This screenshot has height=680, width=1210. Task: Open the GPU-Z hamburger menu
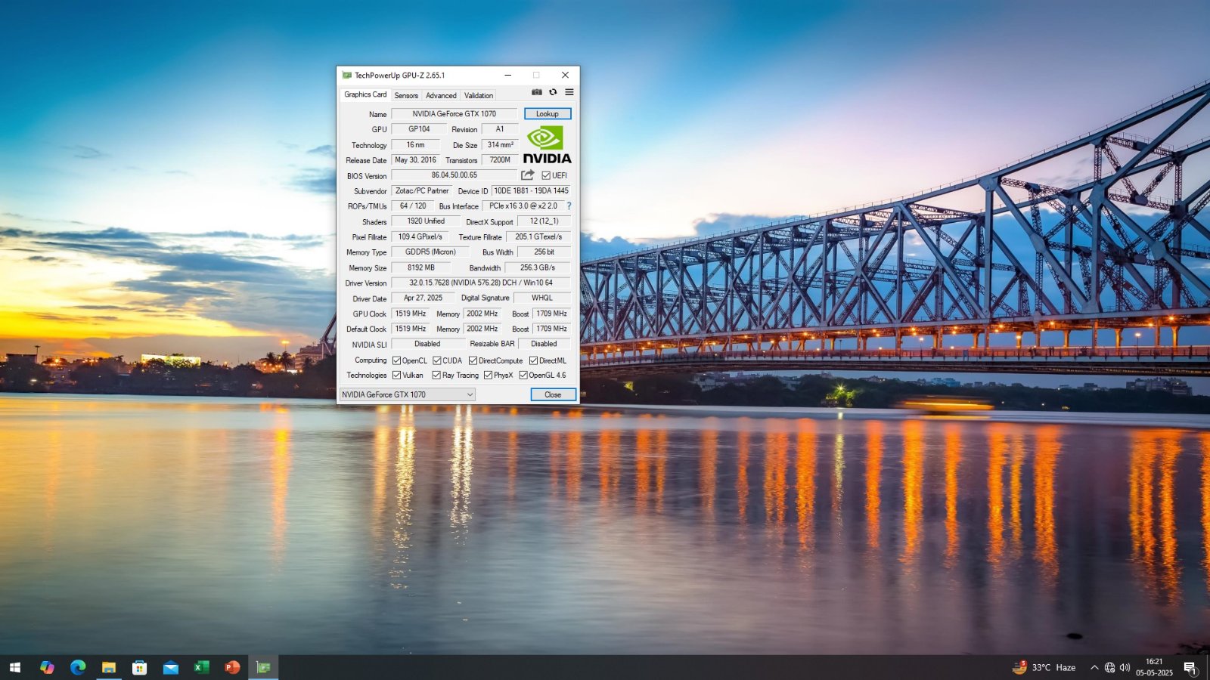569,92
